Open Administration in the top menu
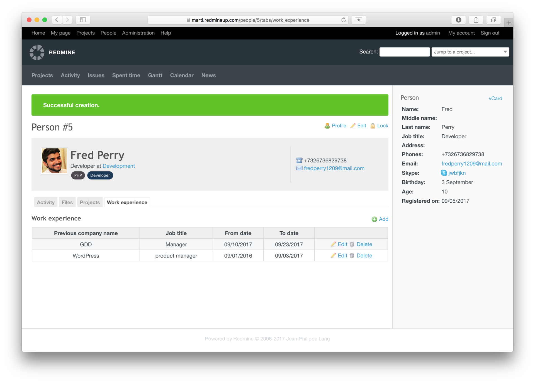Viewport: 535px width, 383px height. pyautogui.click(x=138, y=33)
